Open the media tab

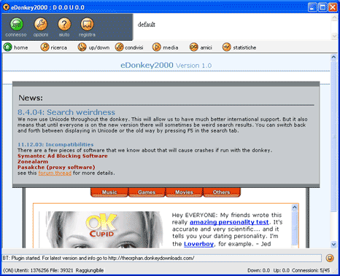166,47
